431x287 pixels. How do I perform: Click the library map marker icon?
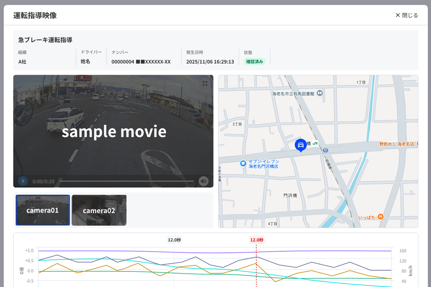point(320,93)
